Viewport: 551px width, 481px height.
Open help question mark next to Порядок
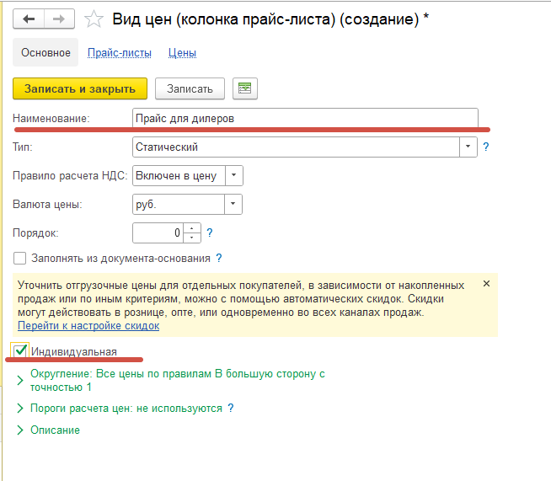point(210,232)
